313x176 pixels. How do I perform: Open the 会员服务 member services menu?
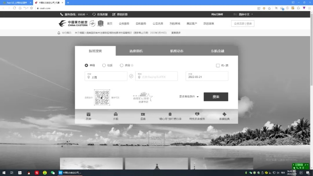coord(124,23)
